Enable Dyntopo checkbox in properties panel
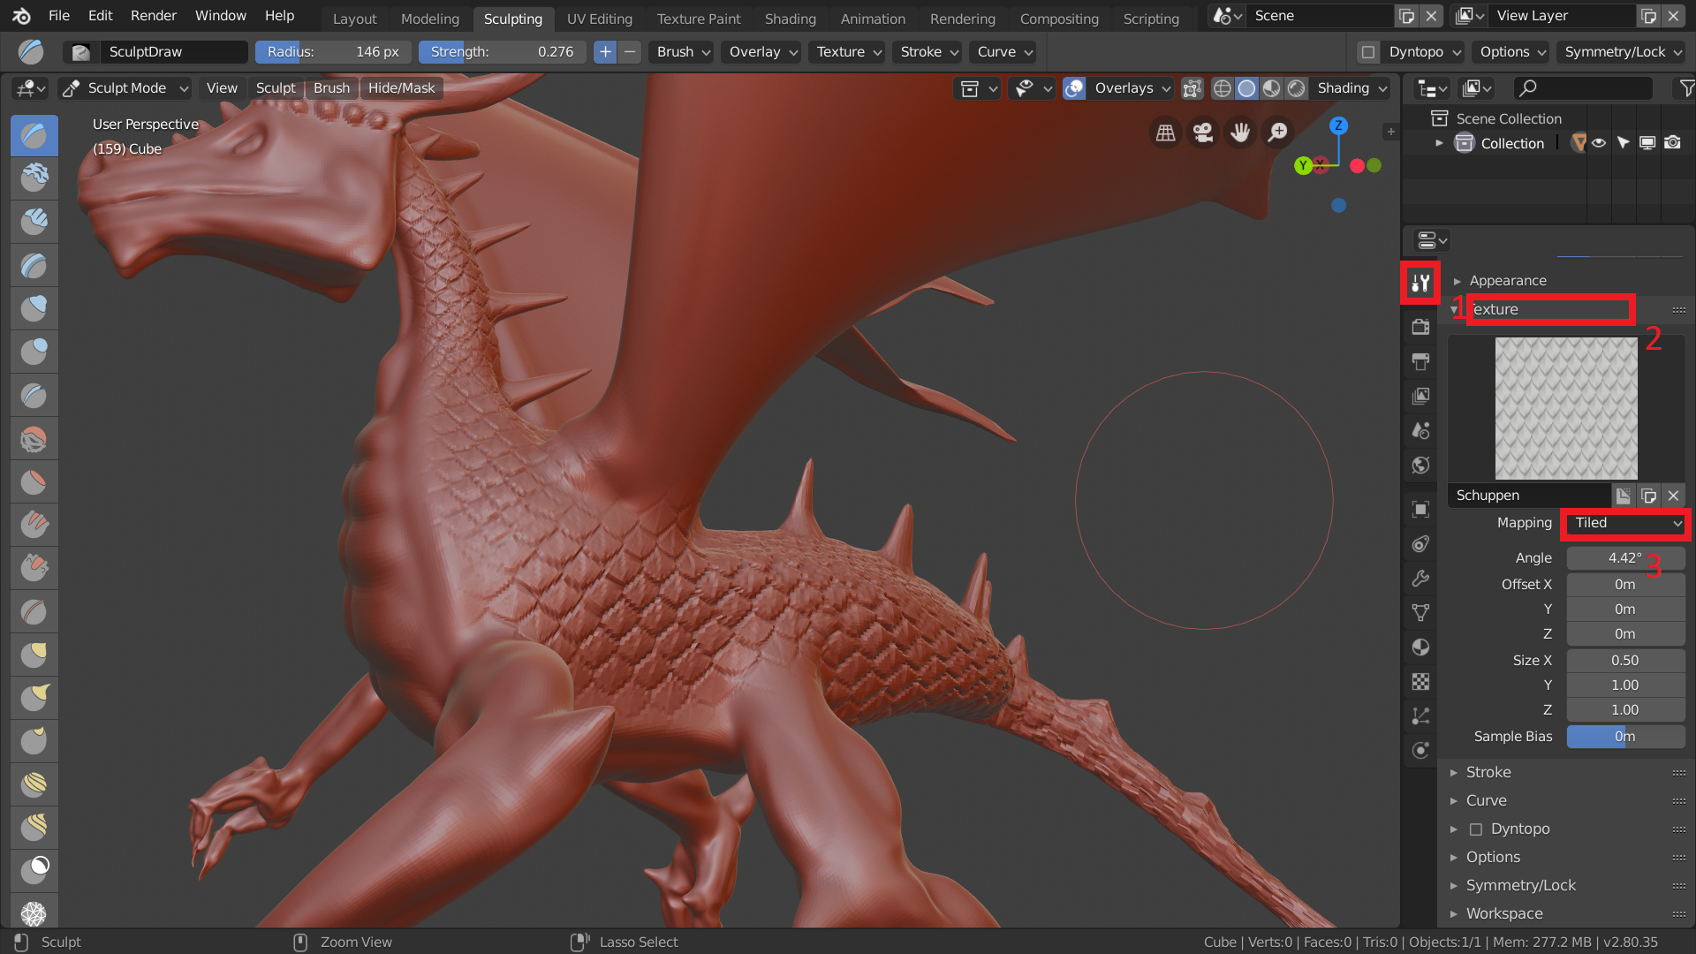The height and width of the screenshot is (954, 1696). [1475, 829]
